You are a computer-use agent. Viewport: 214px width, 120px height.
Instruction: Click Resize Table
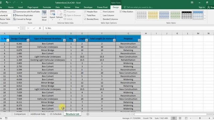click(5, 19)
